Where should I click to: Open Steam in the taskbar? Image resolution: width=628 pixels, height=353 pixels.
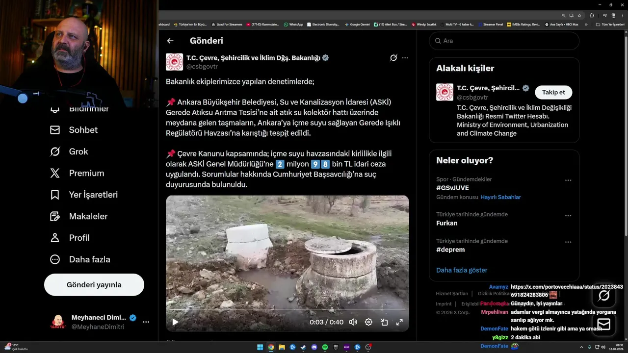click(303, 347)
